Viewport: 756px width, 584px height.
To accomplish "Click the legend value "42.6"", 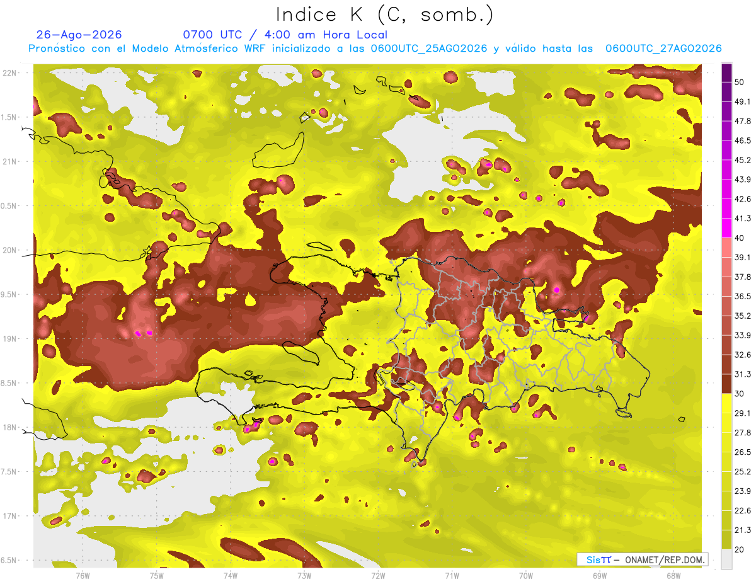I will tap(743, 199).
